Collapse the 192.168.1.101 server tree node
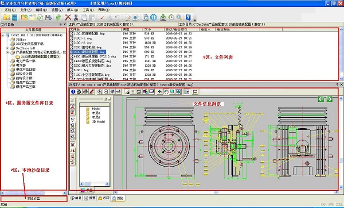 click(x=3, y=35)
